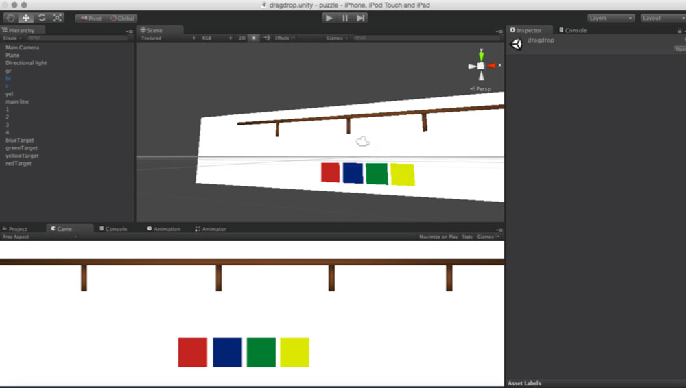Toggle 2D mode in Scene view
686x388 pixels.
pyautogui.click(x=241, y=38)
